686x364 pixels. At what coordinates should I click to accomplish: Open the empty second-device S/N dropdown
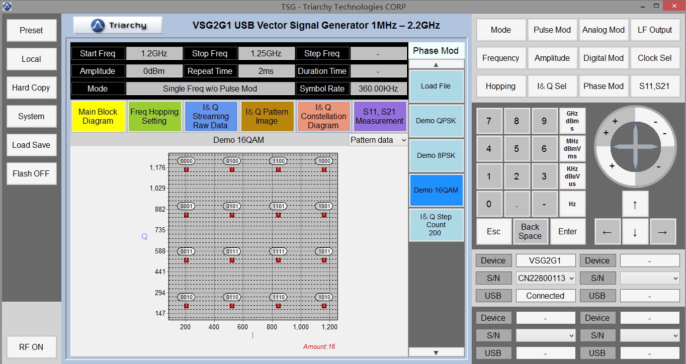pos(650,278)
